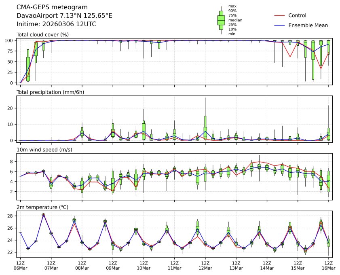
Task: Select the 12Z 12Mar time axis label
Action: [205, 265]
